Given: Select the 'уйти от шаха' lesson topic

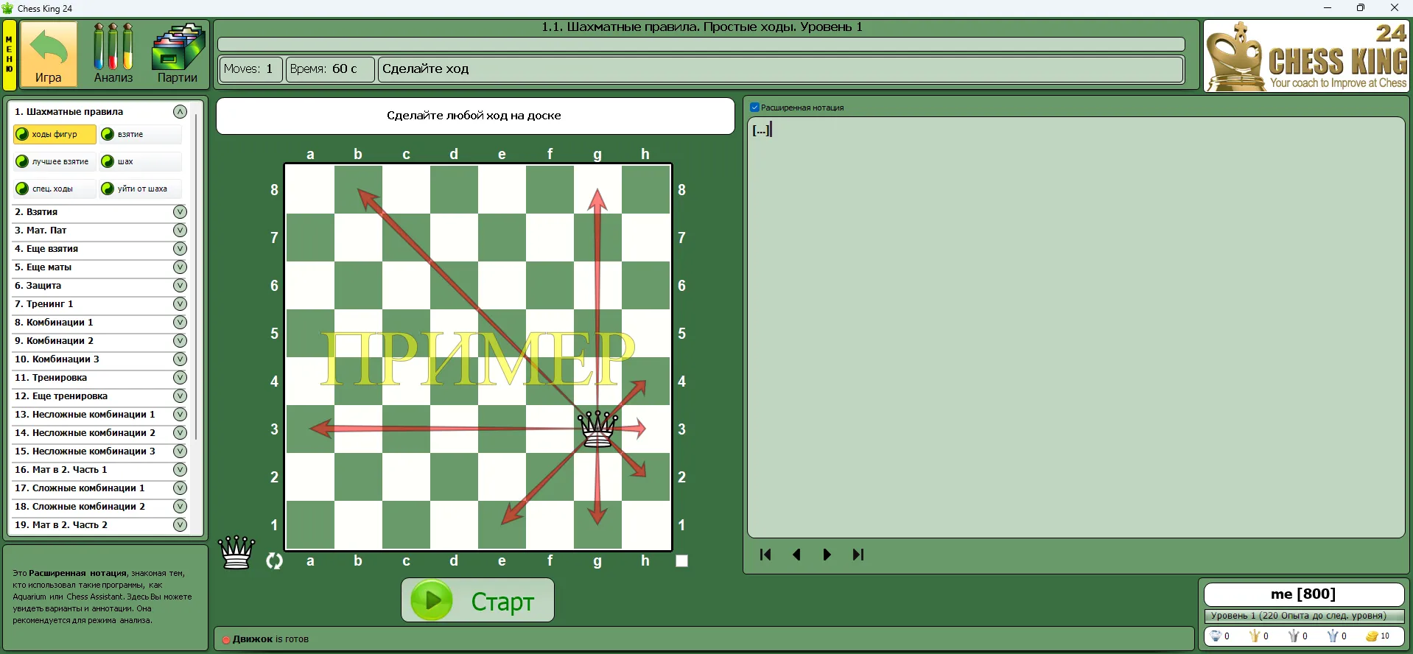Looking at the screenshot, I should coord(140,189).
